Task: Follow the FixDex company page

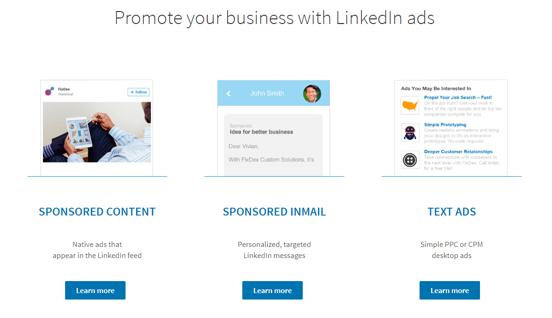Action: (x=138, y=92)
